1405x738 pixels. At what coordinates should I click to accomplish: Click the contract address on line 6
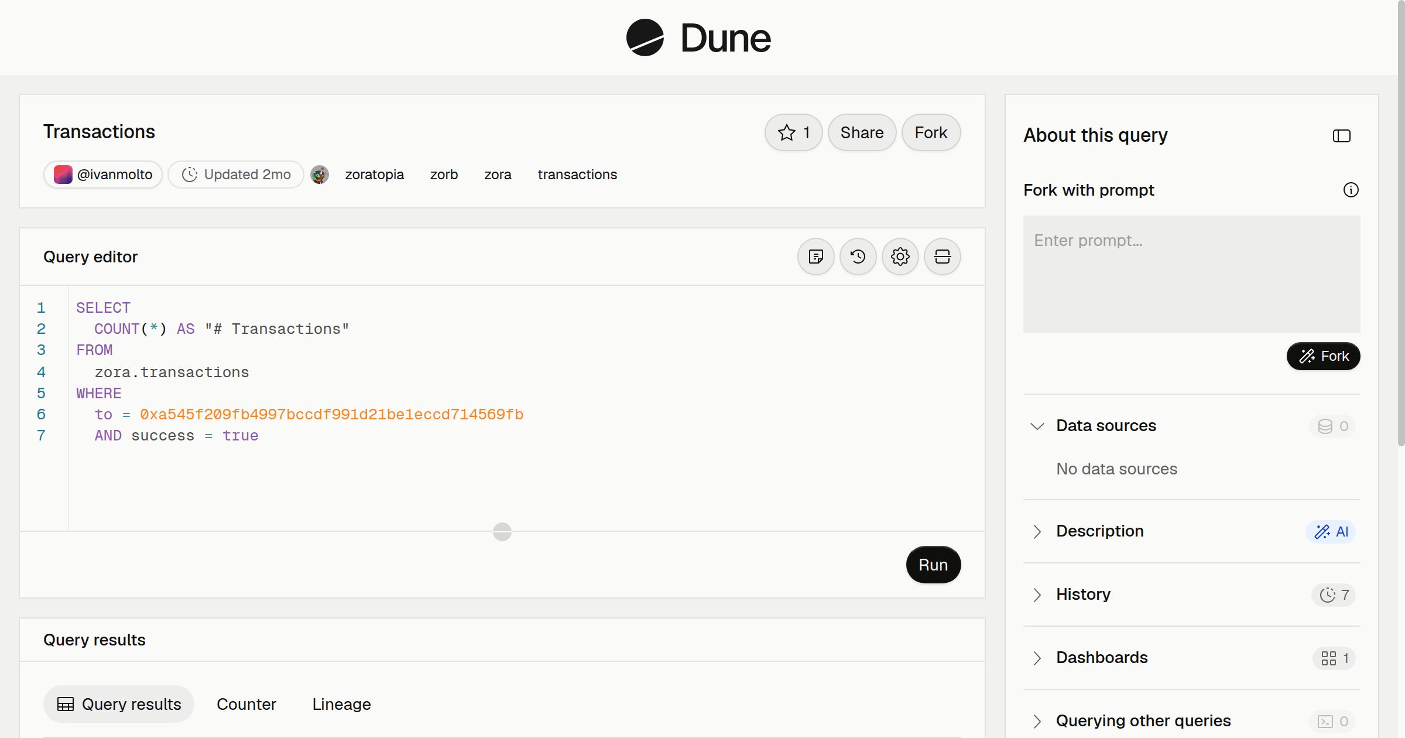[331, 415]
